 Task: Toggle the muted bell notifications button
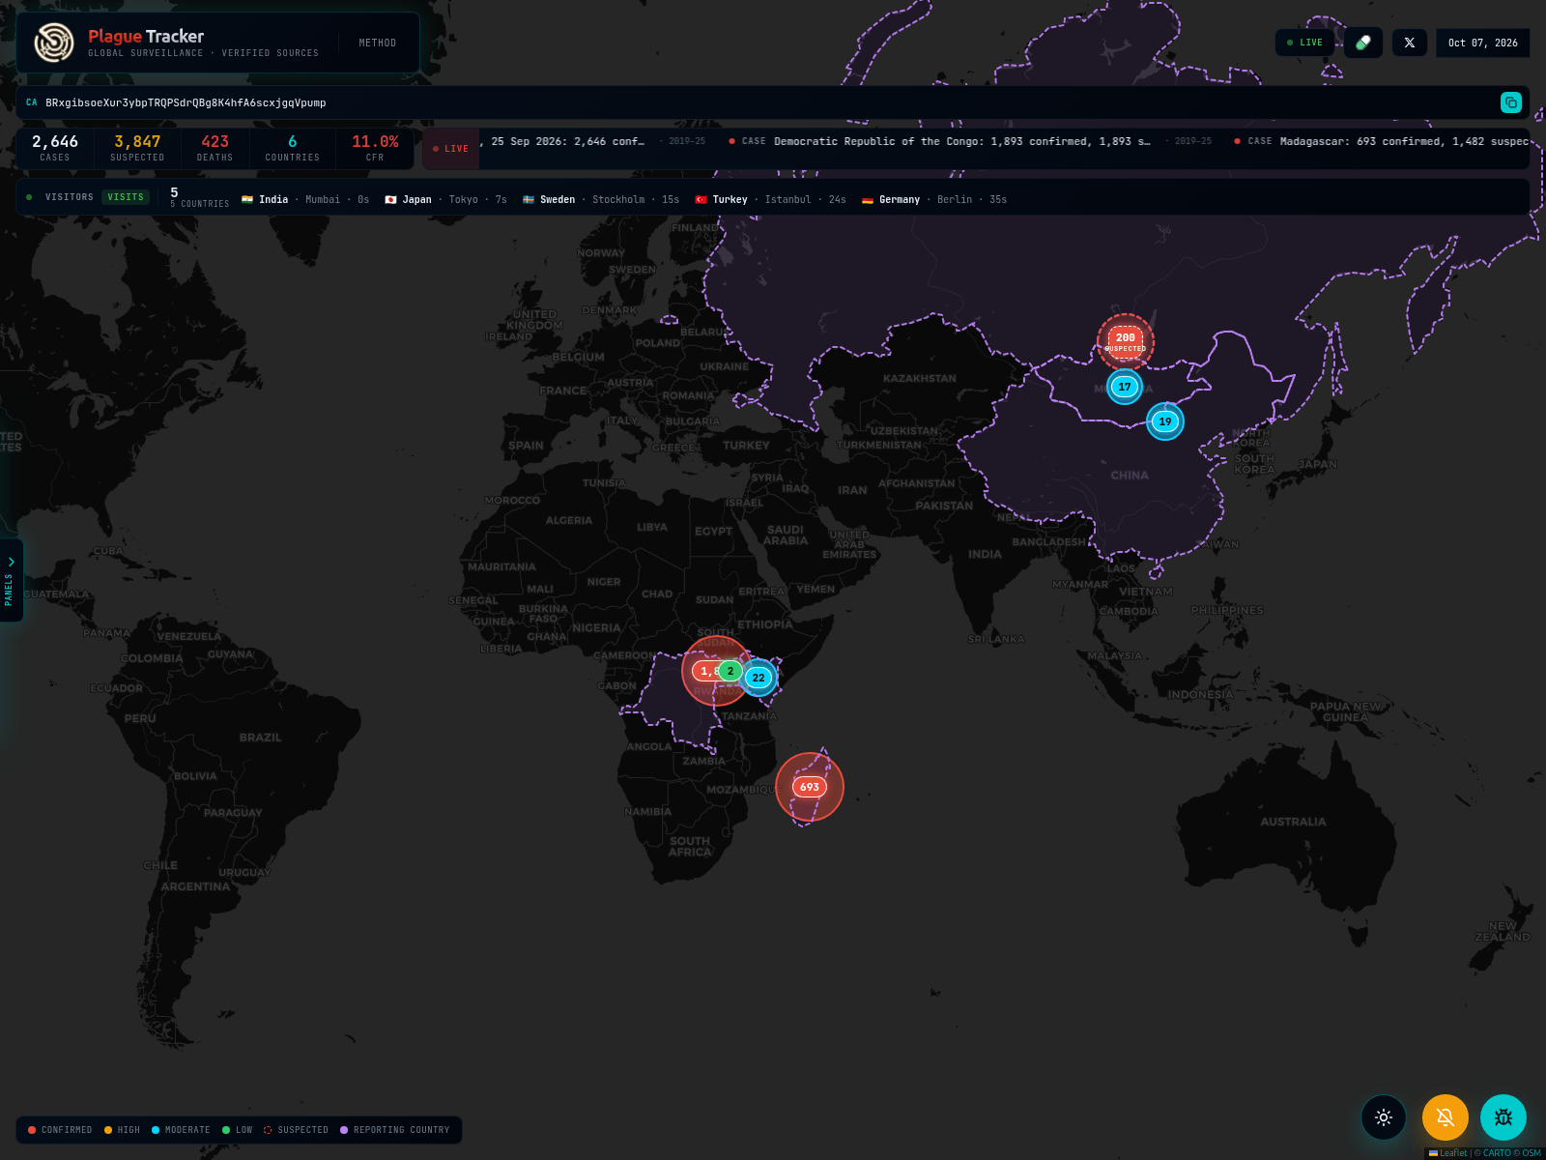pos(1446,1117)
